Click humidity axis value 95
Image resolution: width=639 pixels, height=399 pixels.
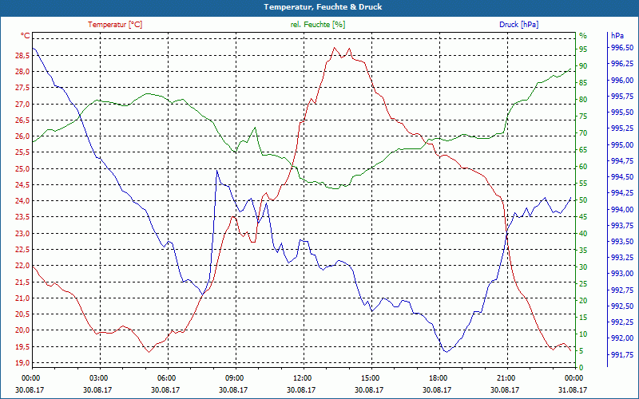pos(583,49)
